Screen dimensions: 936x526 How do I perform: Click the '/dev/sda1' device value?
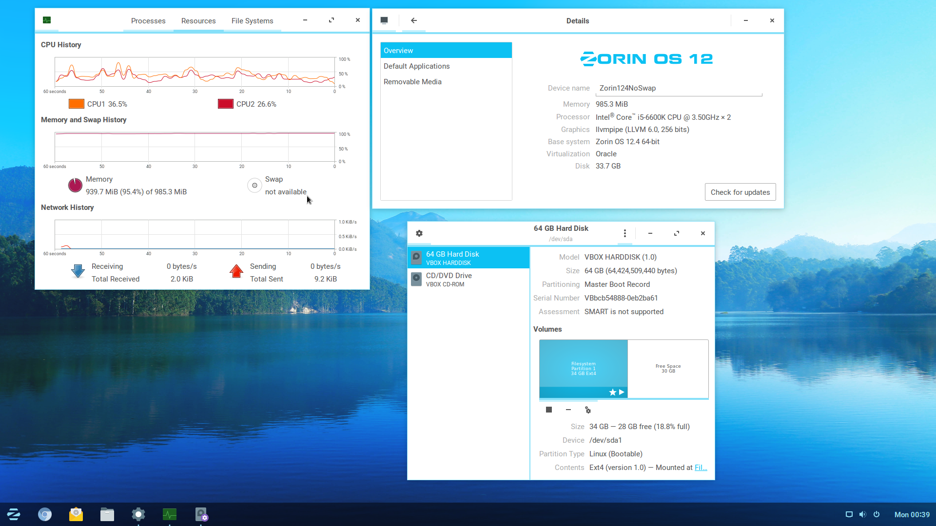pyautogui.click(x=605, y=440)
